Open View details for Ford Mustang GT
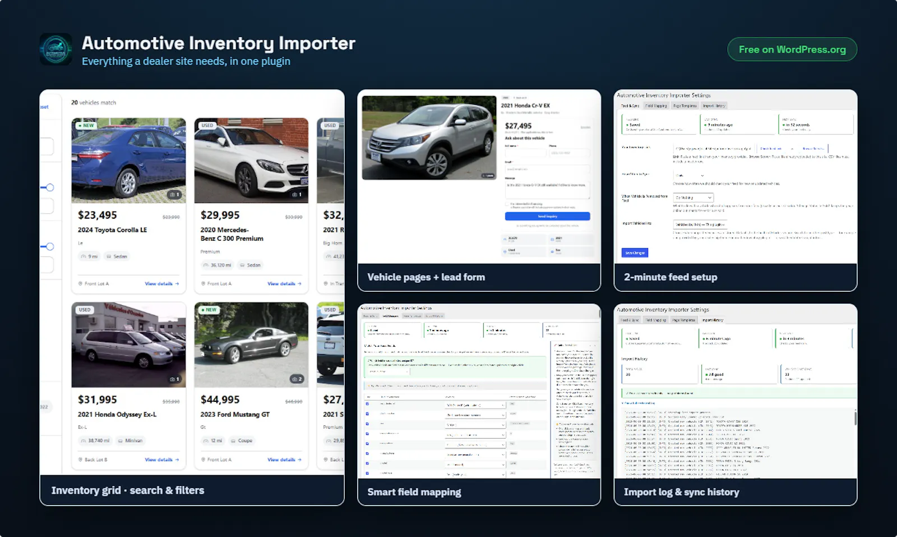 point(284,460)
